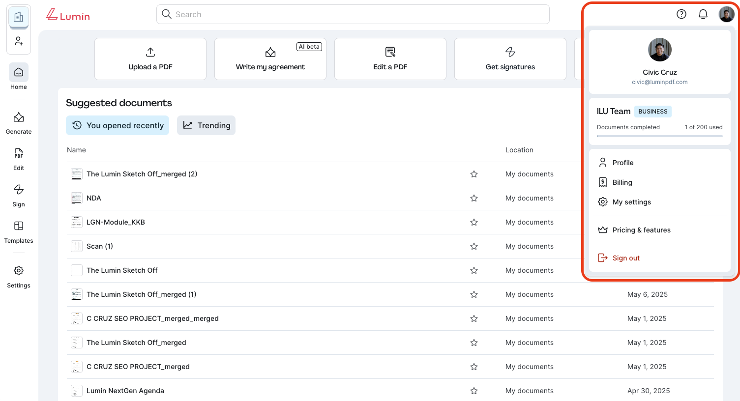Open My settings from account menu
740x401 pixels.
631,202
